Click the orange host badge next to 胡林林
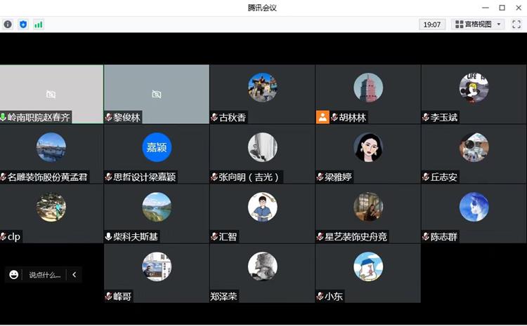 click(323, 117)
